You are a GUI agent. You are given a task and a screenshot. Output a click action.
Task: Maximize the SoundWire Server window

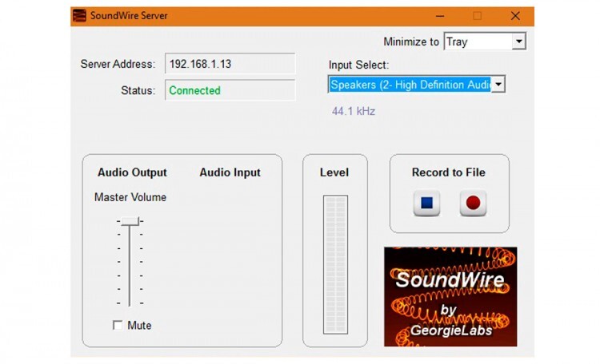(x=478, y=16)
